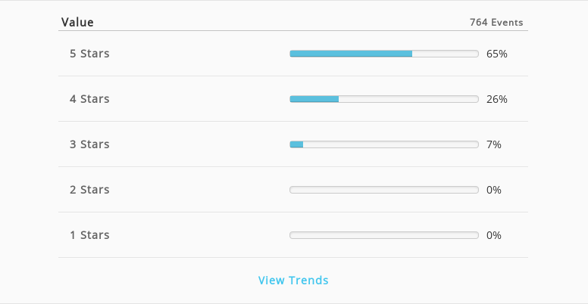Viewport: 588px width, 304px height.
Task: Click the 4 Stars progress bar
Action: tap(384, 99)
